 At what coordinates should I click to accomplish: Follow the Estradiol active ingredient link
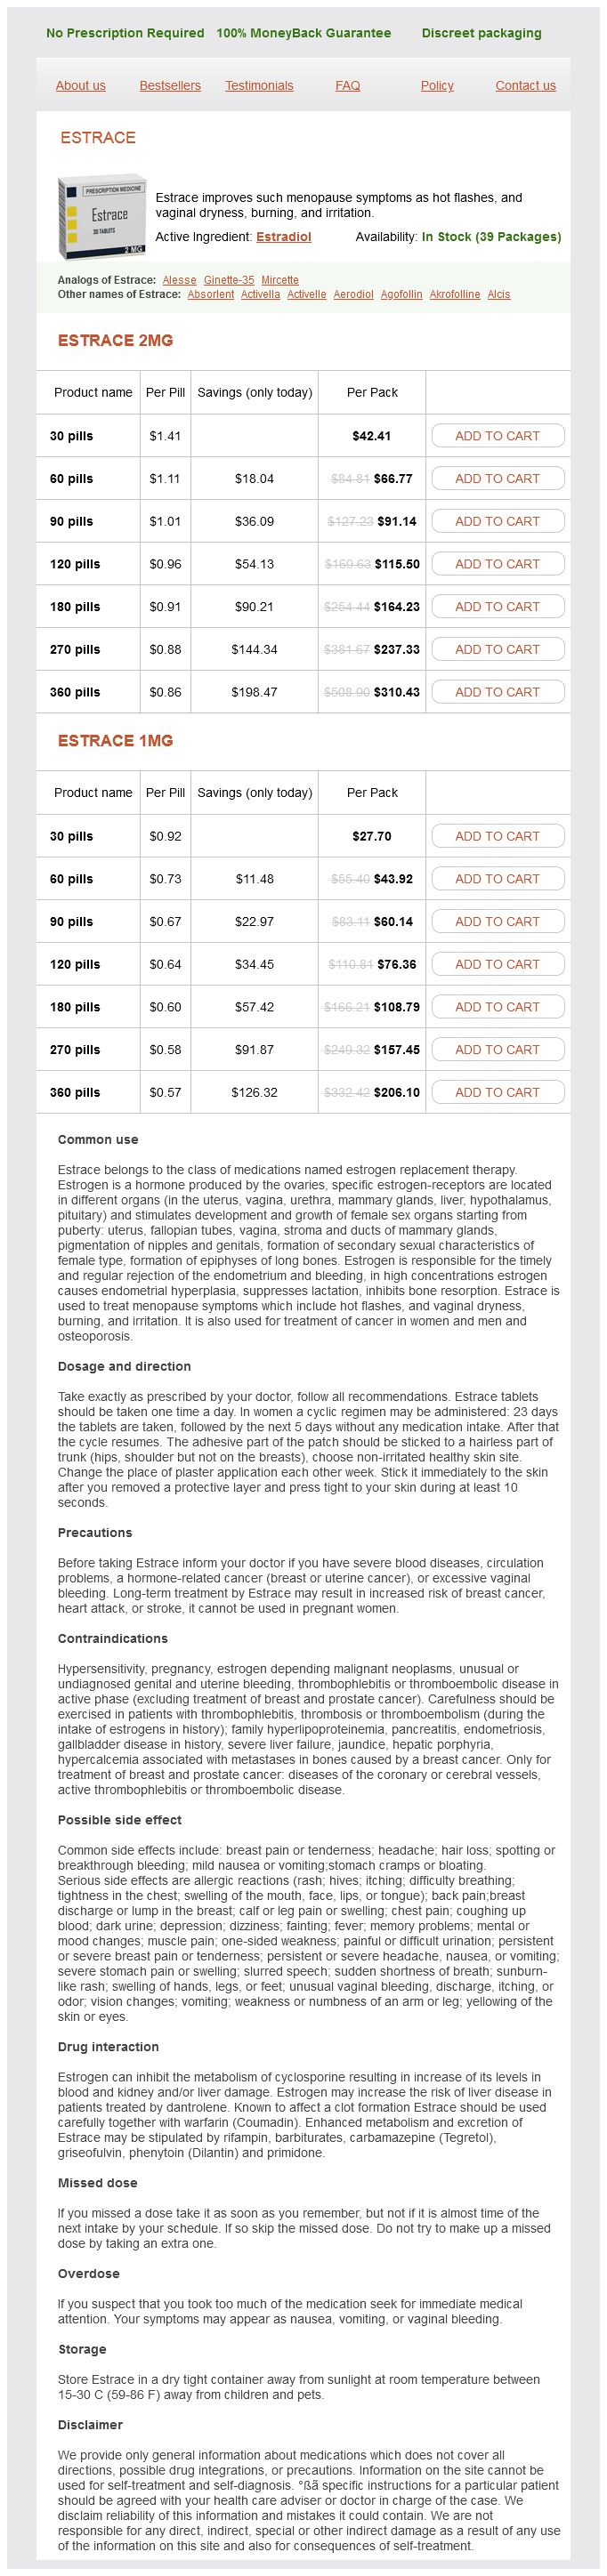(283, 237)
